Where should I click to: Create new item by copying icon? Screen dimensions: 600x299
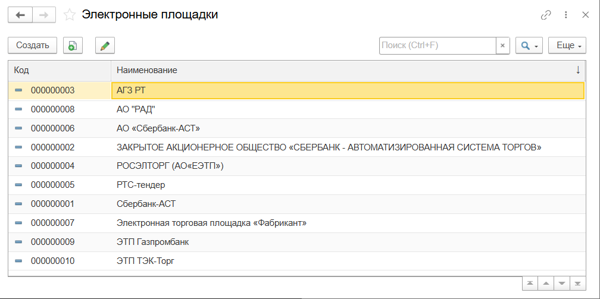tap(73, 46)
